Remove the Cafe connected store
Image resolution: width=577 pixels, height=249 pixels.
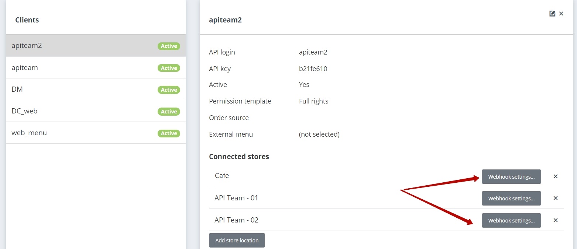click(555, 176)
